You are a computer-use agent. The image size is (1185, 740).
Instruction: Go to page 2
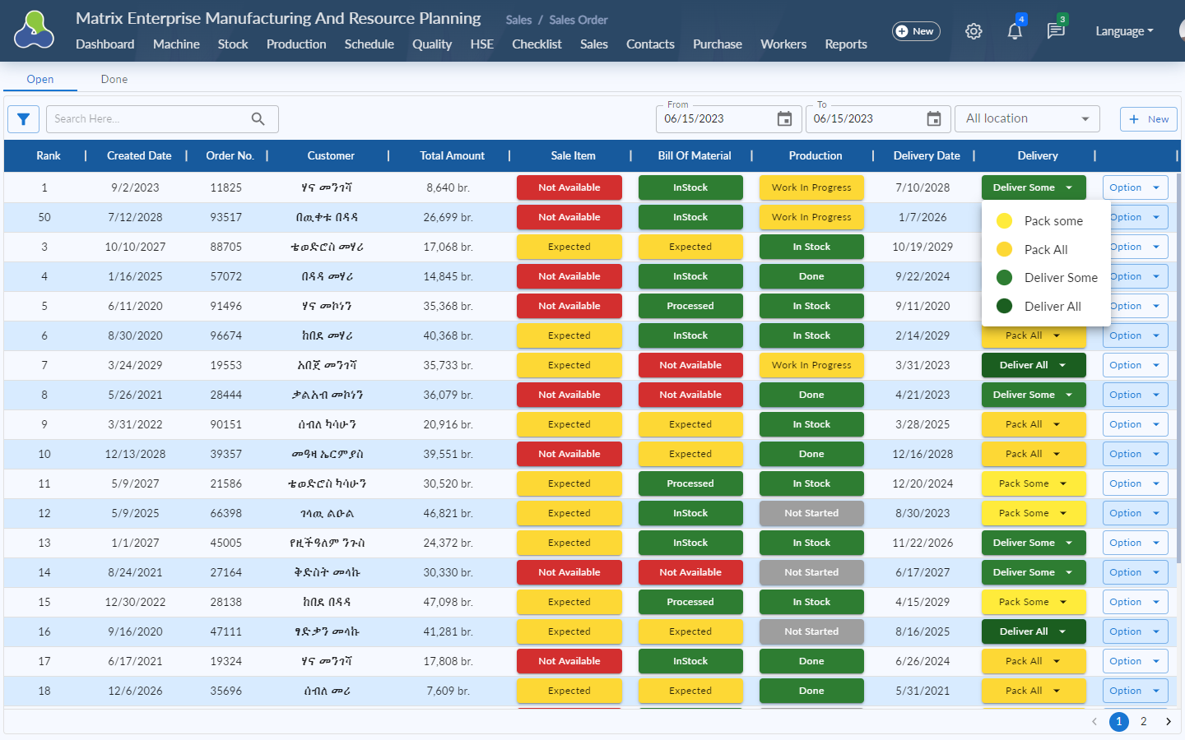(x=1144, y=721)
